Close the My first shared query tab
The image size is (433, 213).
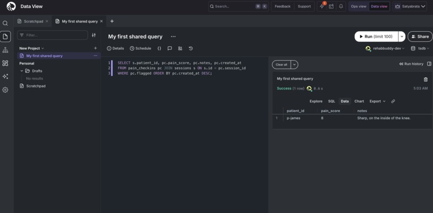click(102, 21)
